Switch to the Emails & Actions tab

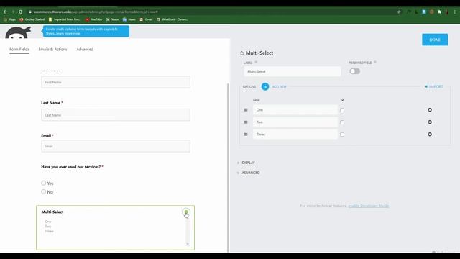click(52, 50)
